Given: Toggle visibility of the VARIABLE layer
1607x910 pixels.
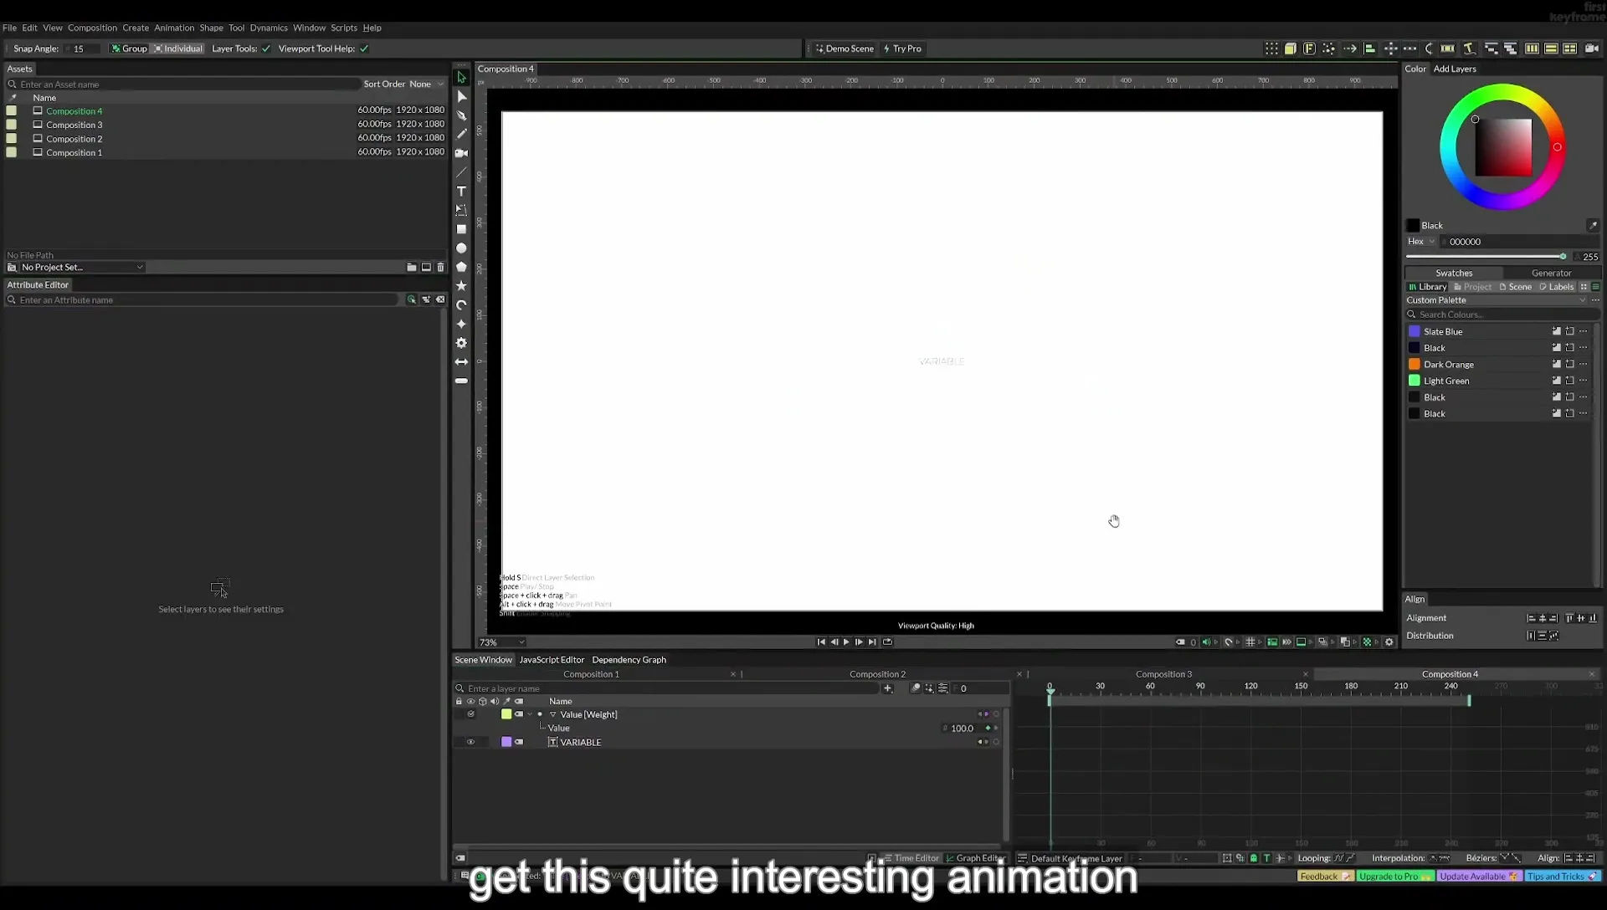Looking at the screenshot, I should click(470, 742).
